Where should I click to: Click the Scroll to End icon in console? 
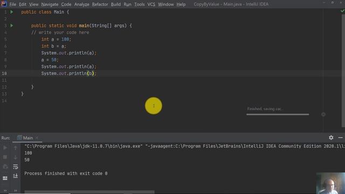16,176
